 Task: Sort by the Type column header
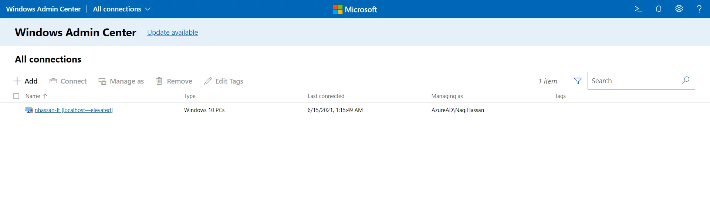click(190, 96)
